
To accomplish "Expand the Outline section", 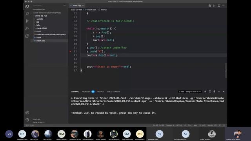I will [37, 119].
